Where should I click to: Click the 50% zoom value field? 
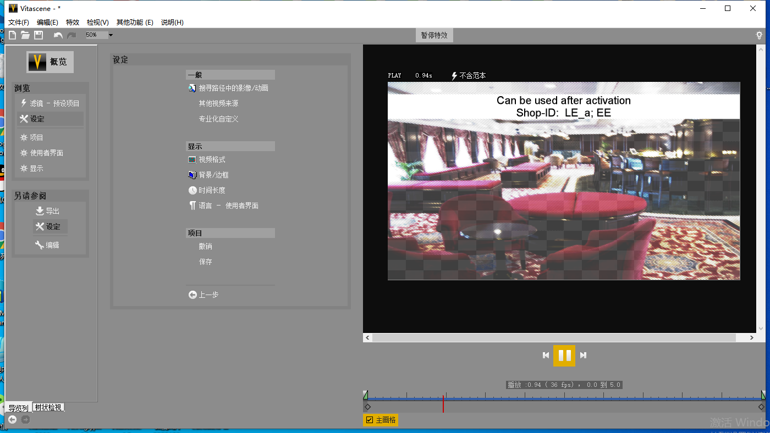pyautogui.click(x=96, y=35)
